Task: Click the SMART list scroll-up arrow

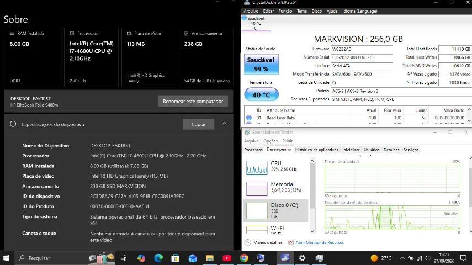Action: click(x=469, y=109)
